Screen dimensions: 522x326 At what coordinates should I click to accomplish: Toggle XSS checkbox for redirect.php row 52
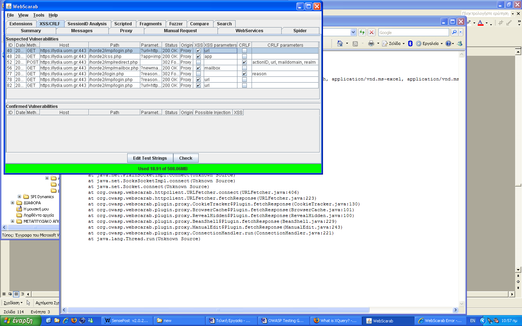198,62
